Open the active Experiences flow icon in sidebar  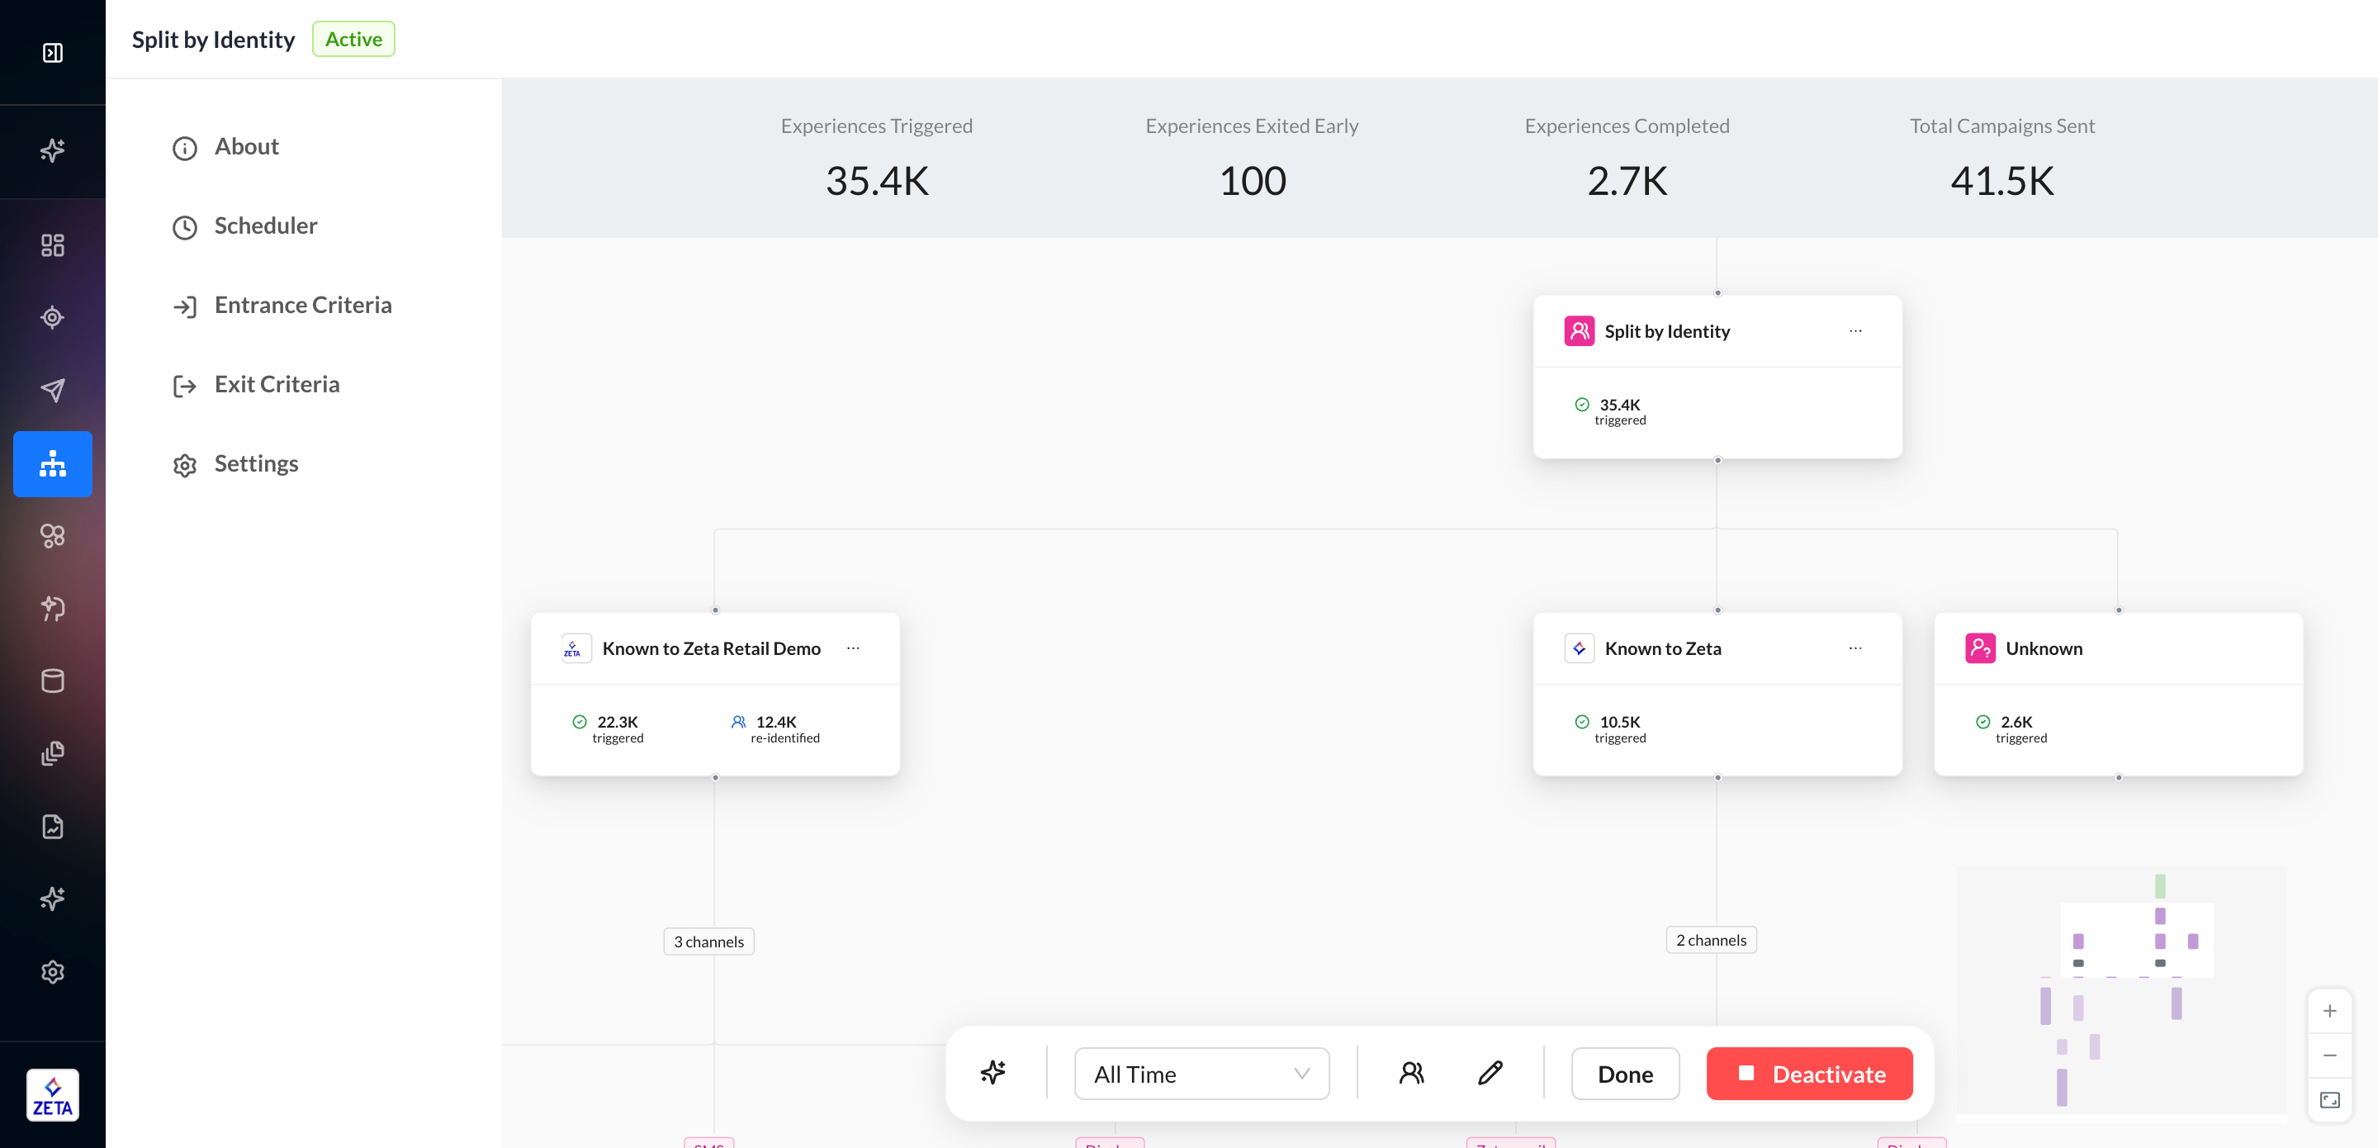pyautogui.click(x=53, y=463)
